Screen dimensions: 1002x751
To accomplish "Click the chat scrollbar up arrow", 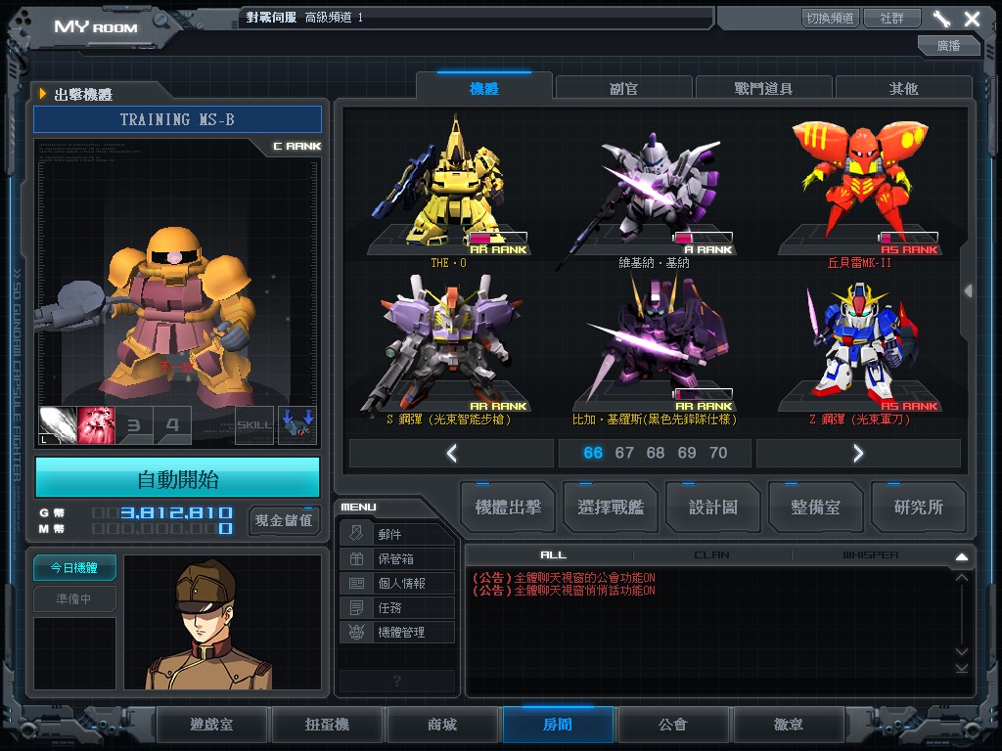I will [962, 578].
